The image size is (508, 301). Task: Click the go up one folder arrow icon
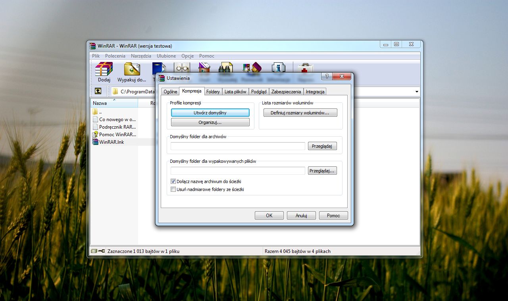(x=98, y=91)
